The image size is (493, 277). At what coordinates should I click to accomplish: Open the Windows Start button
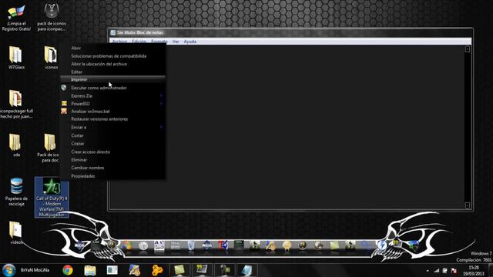[x=8, y=270]
